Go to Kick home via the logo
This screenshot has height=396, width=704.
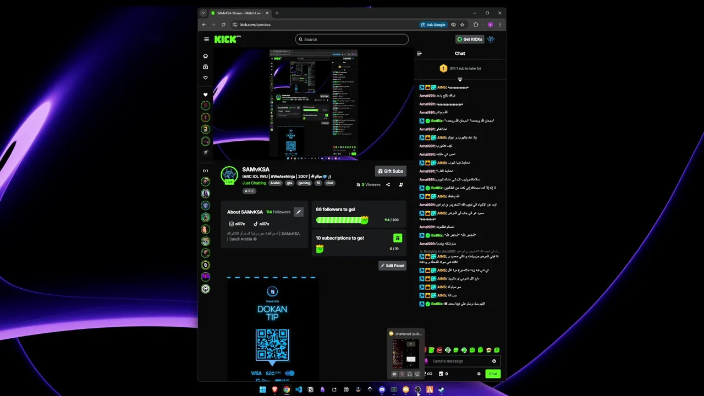pyautogui.click(x=227, y=39)
